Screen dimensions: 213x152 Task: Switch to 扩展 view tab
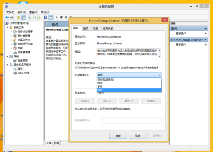(x=49, y=143)
